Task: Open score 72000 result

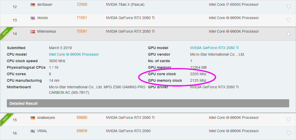Action: [x=82, y=4]
